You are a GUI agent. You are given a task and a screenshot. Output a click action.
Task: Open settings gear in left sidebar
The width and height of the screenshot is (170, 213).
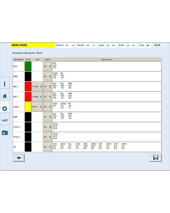(x=5, y=108)
